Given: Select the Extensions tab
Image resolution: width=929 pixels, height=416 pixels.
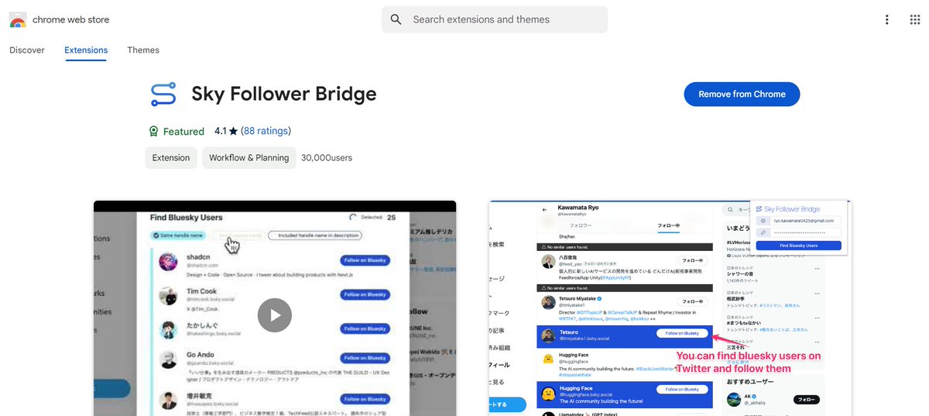Looking at the screenshot, I should click(x=86, y=50).
